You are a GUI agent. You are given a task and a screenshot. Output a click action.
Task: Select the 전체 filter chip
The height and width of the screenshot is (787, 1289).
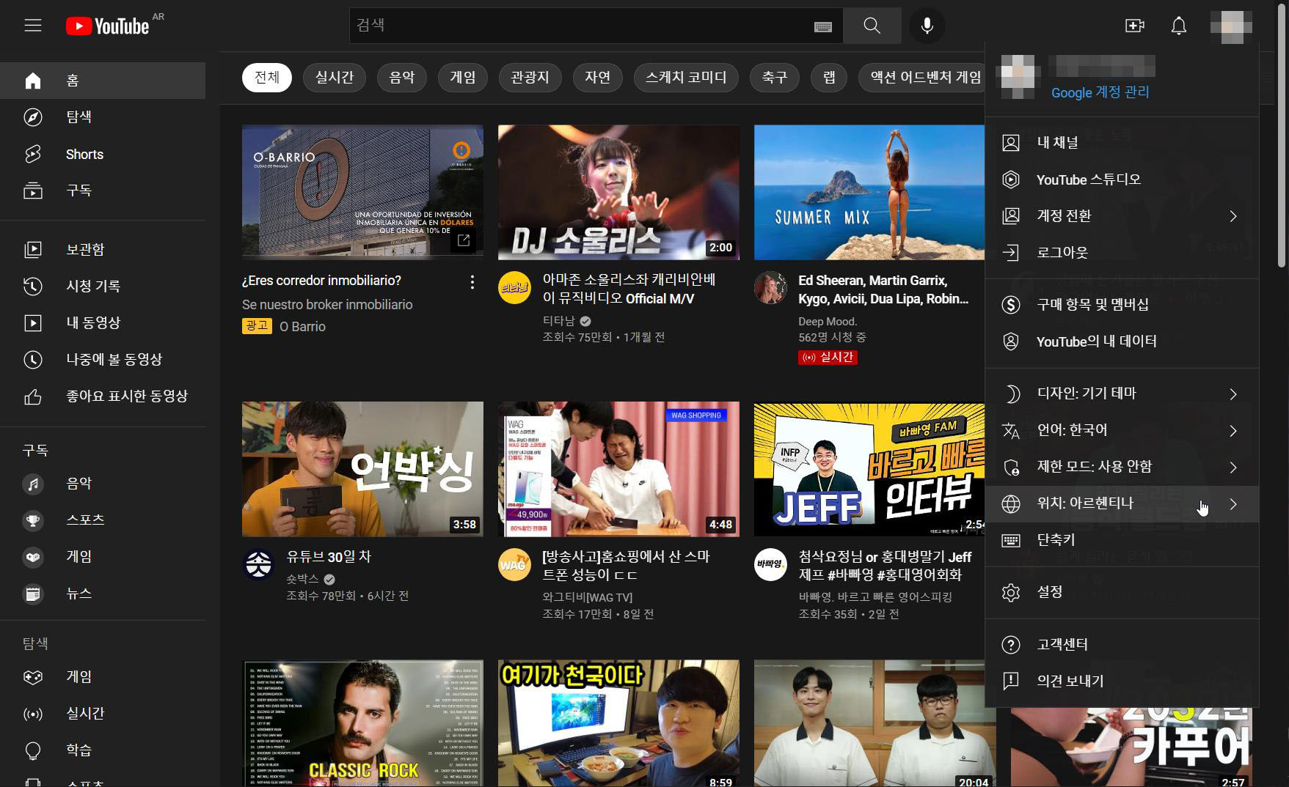267,77
